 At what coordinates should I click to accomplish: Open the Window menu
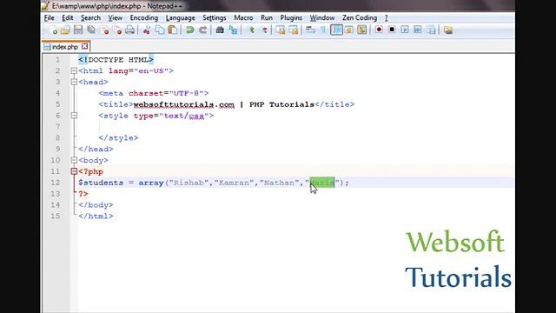click(x=322, y=17)
